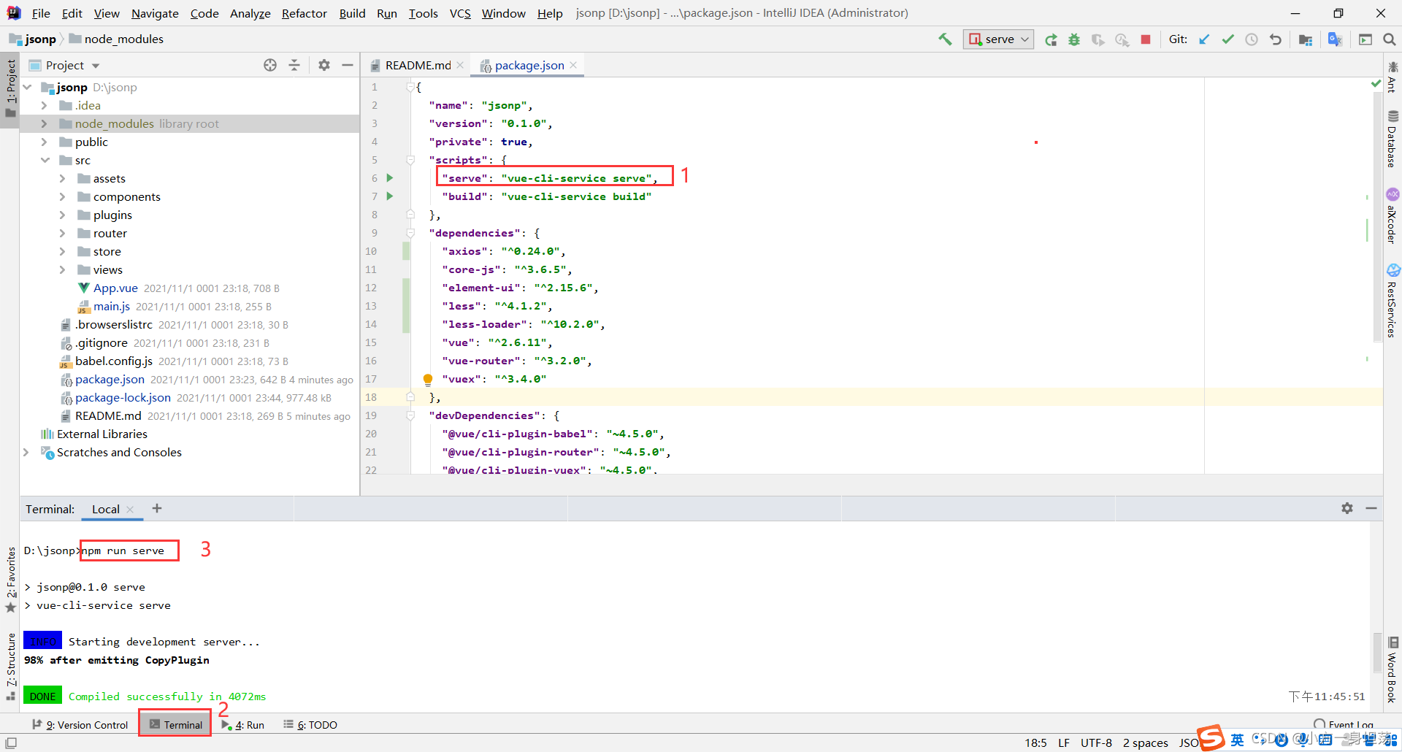Viewport: 1402px width, 752px height.
Task: Collapse the jsonp root folder
Action: tap(28, 87)
